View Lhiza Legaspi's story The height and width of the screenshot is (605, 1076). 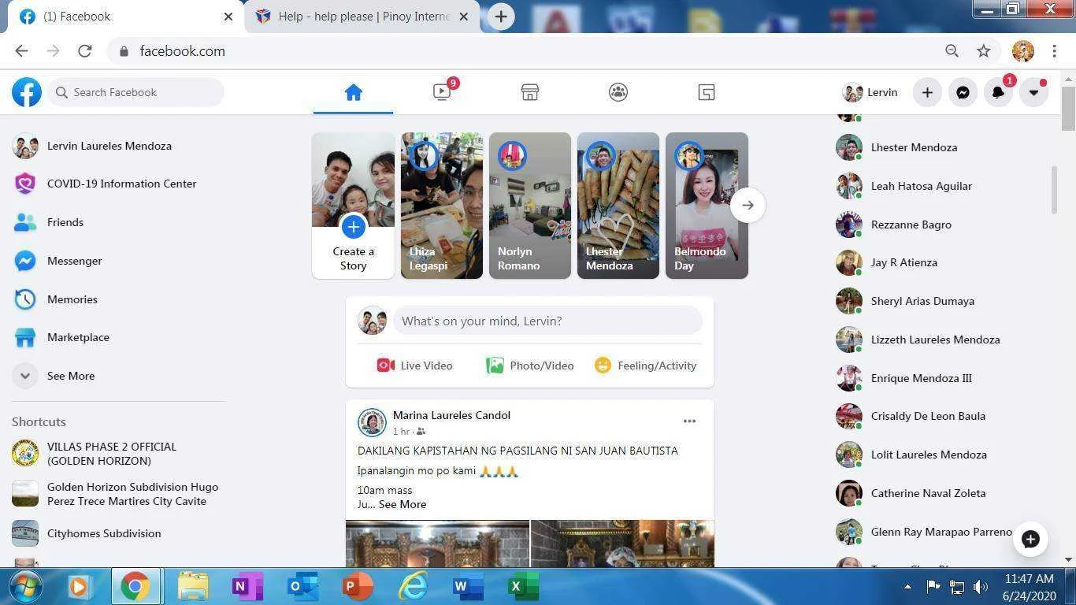point(442,206)
